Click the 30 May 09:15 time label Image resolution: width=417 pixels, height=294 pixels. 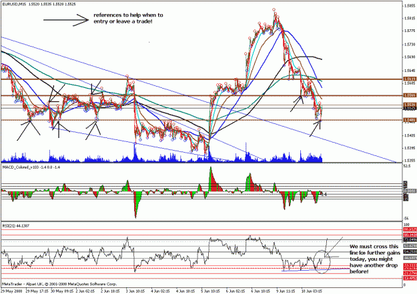click(62, 291)
